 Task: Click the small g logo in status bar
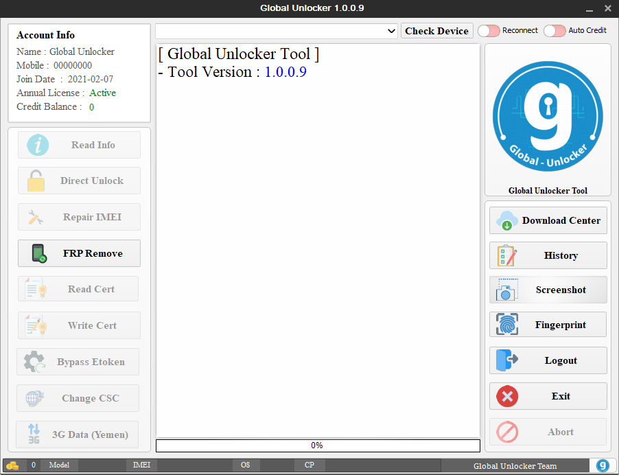tap(603, 465)
